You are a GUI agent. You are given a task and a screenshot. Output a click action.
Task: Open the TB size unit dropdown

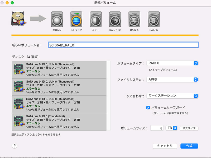171,128
